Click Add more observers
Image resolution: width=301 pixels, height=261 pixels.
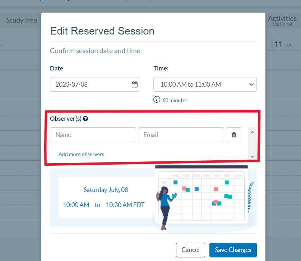[81, 154]
